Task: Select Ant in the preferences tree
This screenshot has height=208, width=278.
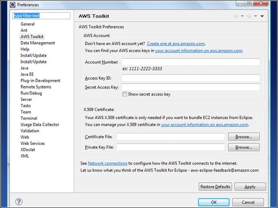Action: coord(24,30)
